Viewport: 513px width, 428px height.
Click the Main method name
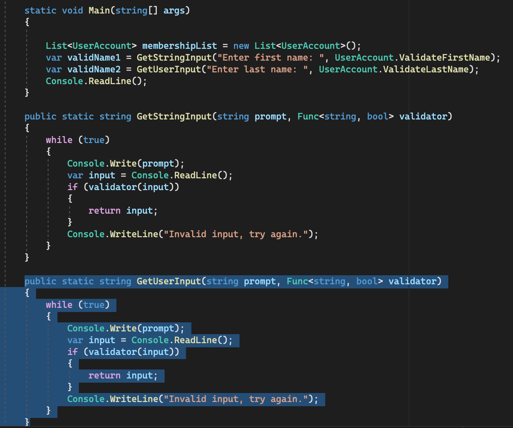tap(99, 10)
